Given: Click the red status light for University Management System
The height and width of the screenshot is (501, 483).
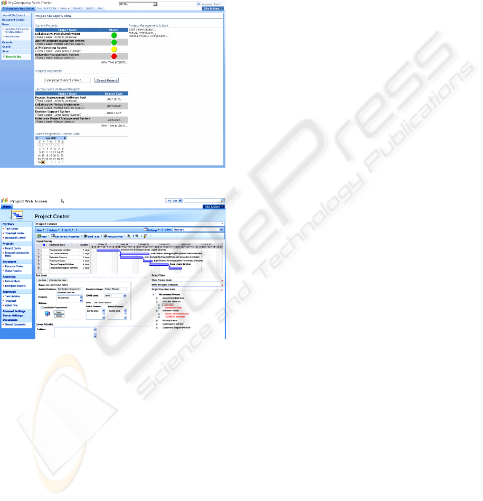Looking at the screenshot, I should coord(114,55).
